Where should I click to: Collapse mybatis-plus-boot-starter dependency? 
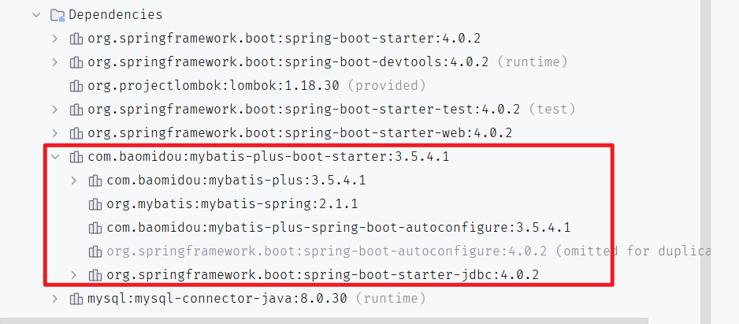(x=55, y=157)
